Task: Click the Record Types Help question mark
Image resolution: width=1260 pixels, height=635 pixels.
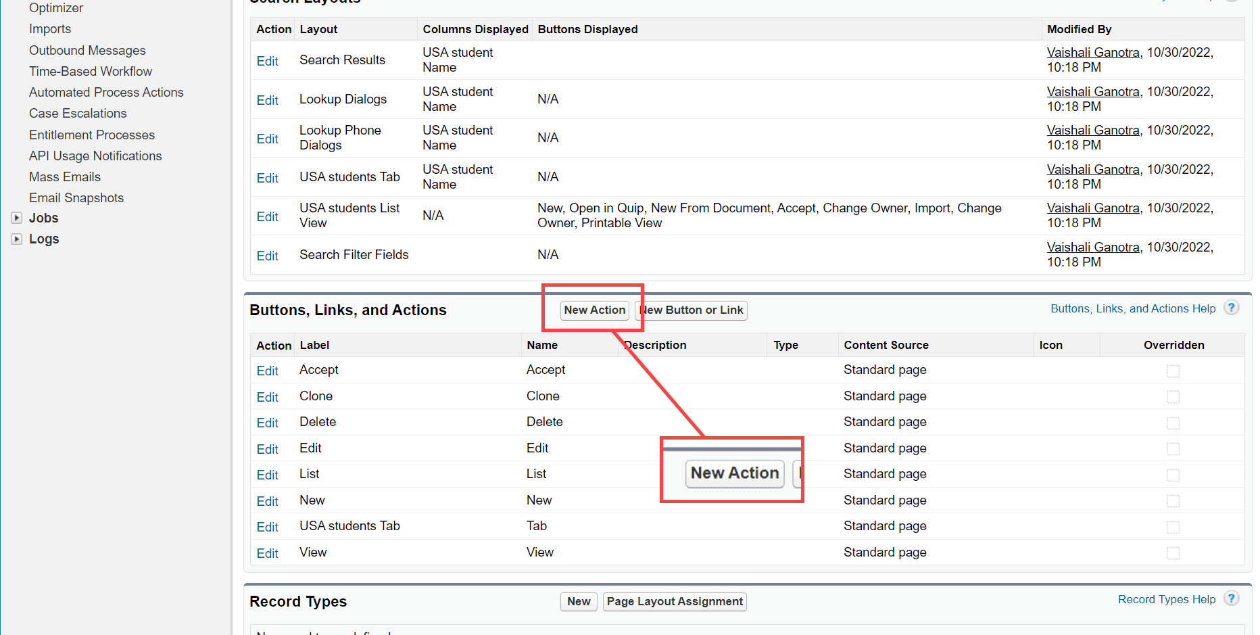Action: [x=1232, y=598]
